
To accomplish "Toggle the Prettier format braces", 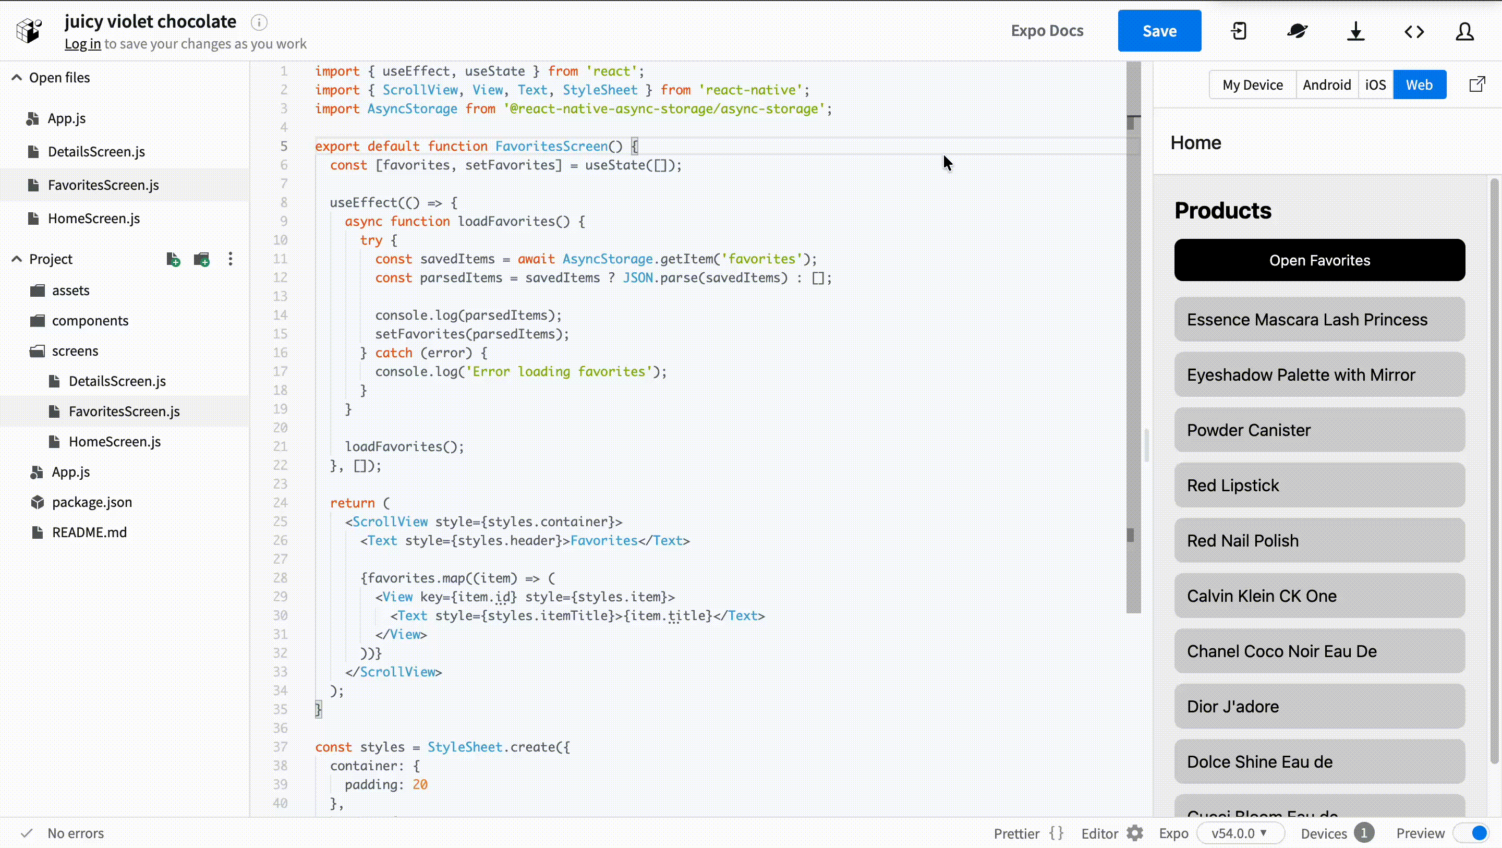I will click(x=1056, y=833).
